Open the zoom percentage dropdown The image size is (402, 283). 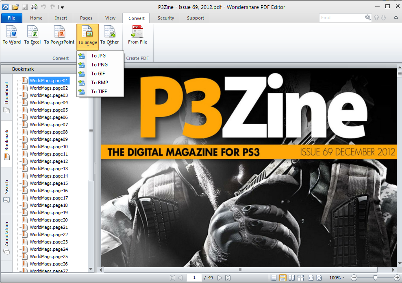[x=337, y=277]
